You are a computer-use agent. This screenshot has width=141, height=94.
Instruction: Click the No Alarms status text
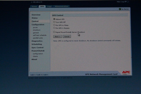[125, 9]
